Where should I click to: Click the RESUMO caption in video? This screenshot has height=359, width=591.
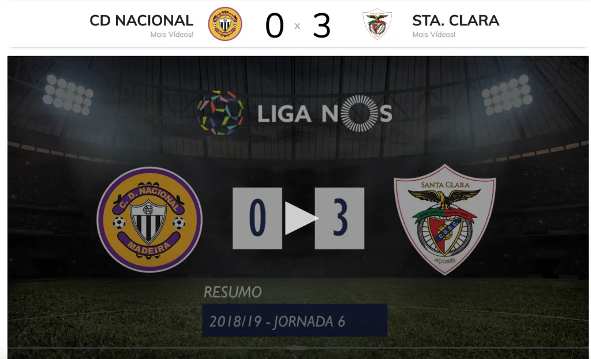coord(233,292)
